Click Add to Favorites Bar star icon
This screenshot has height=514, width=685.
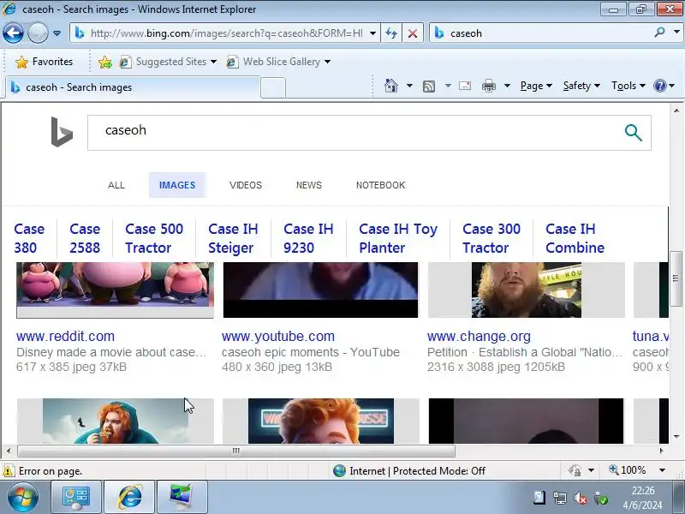(104, 62)
